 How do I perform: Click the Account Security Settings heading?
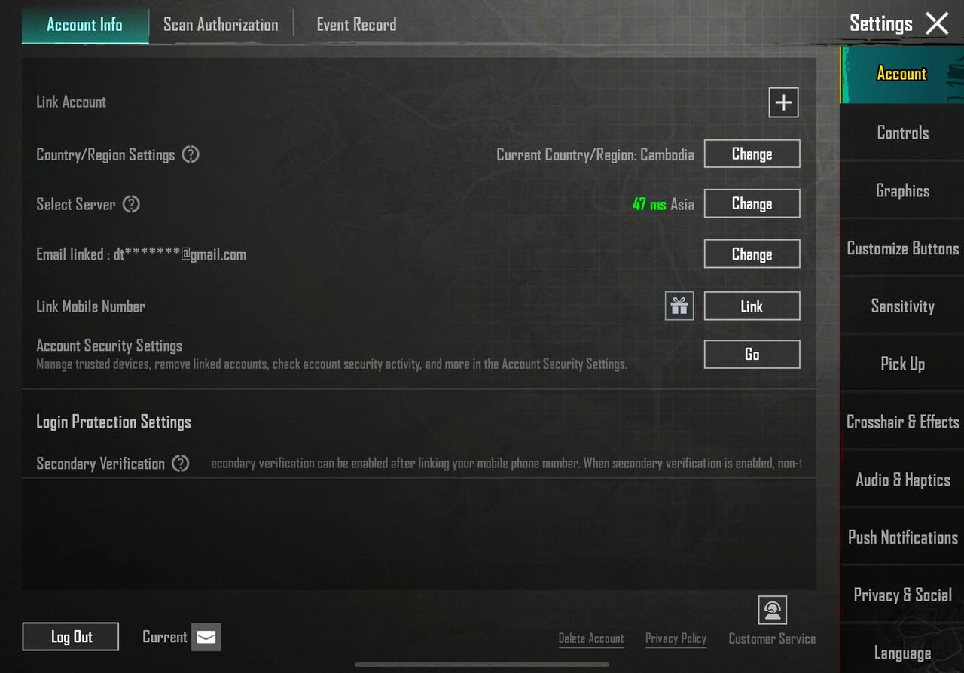click(x=109, y=346)
